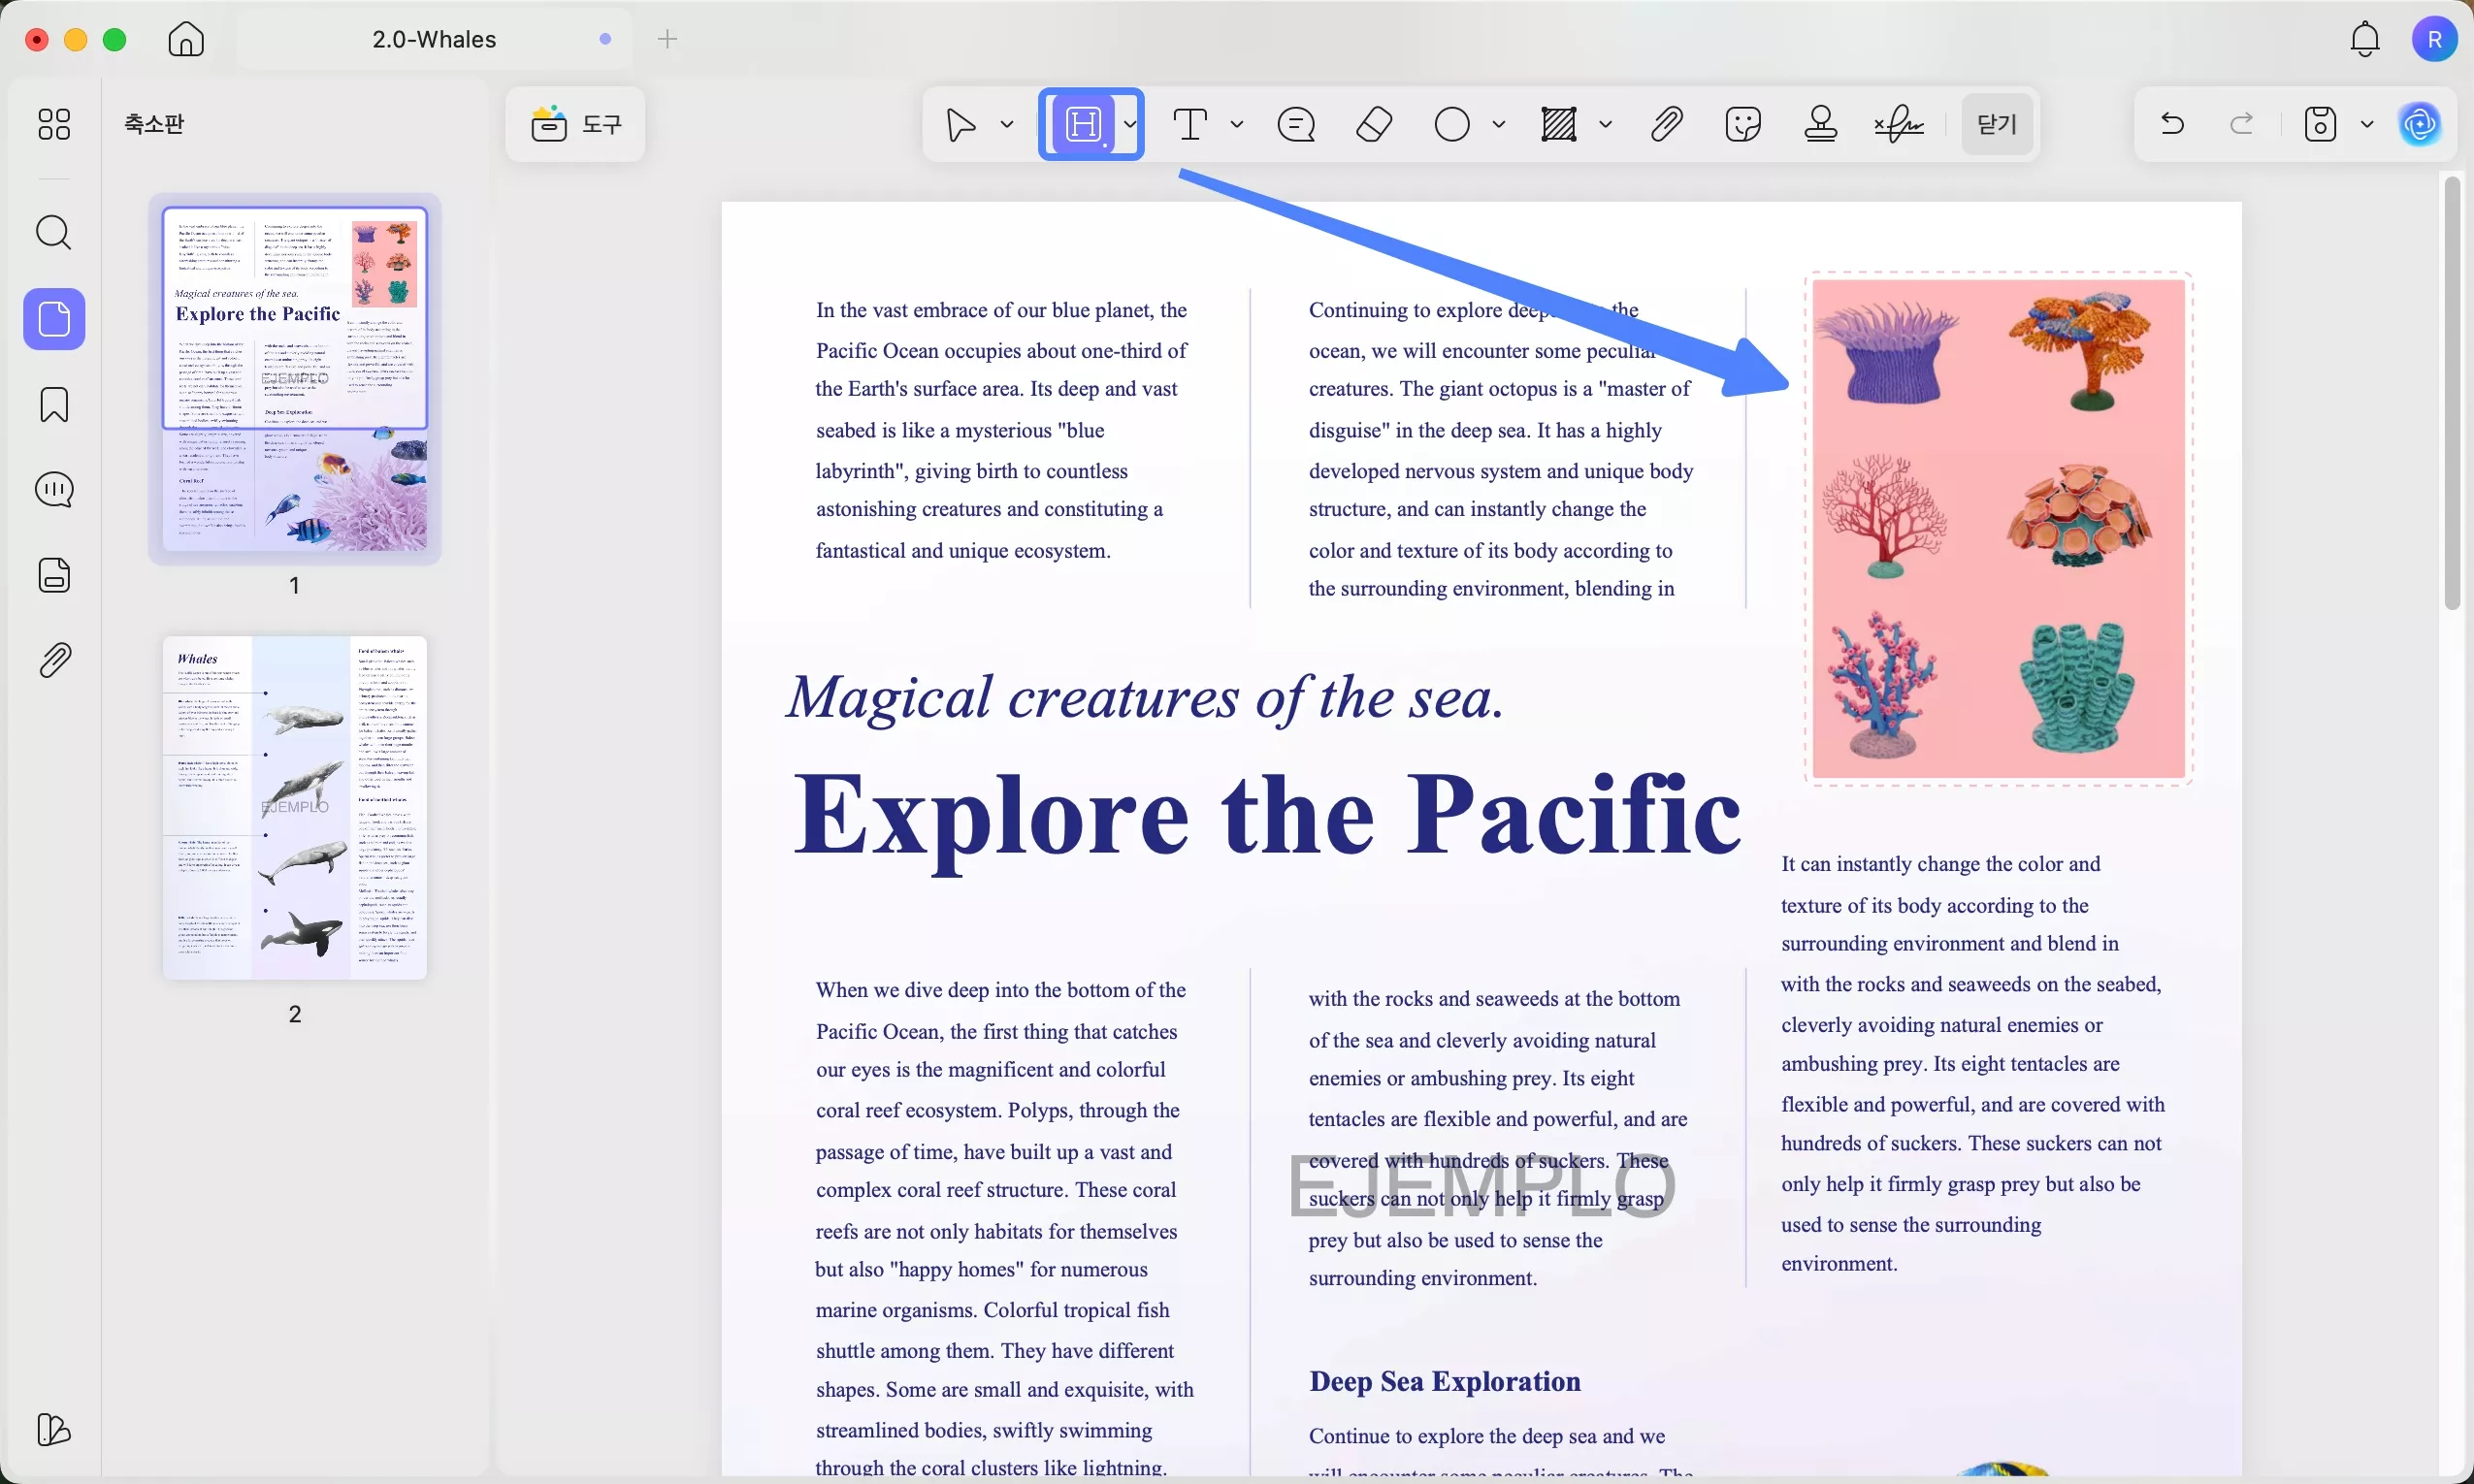Open the notifications bell

click(x=2364, y=39)
